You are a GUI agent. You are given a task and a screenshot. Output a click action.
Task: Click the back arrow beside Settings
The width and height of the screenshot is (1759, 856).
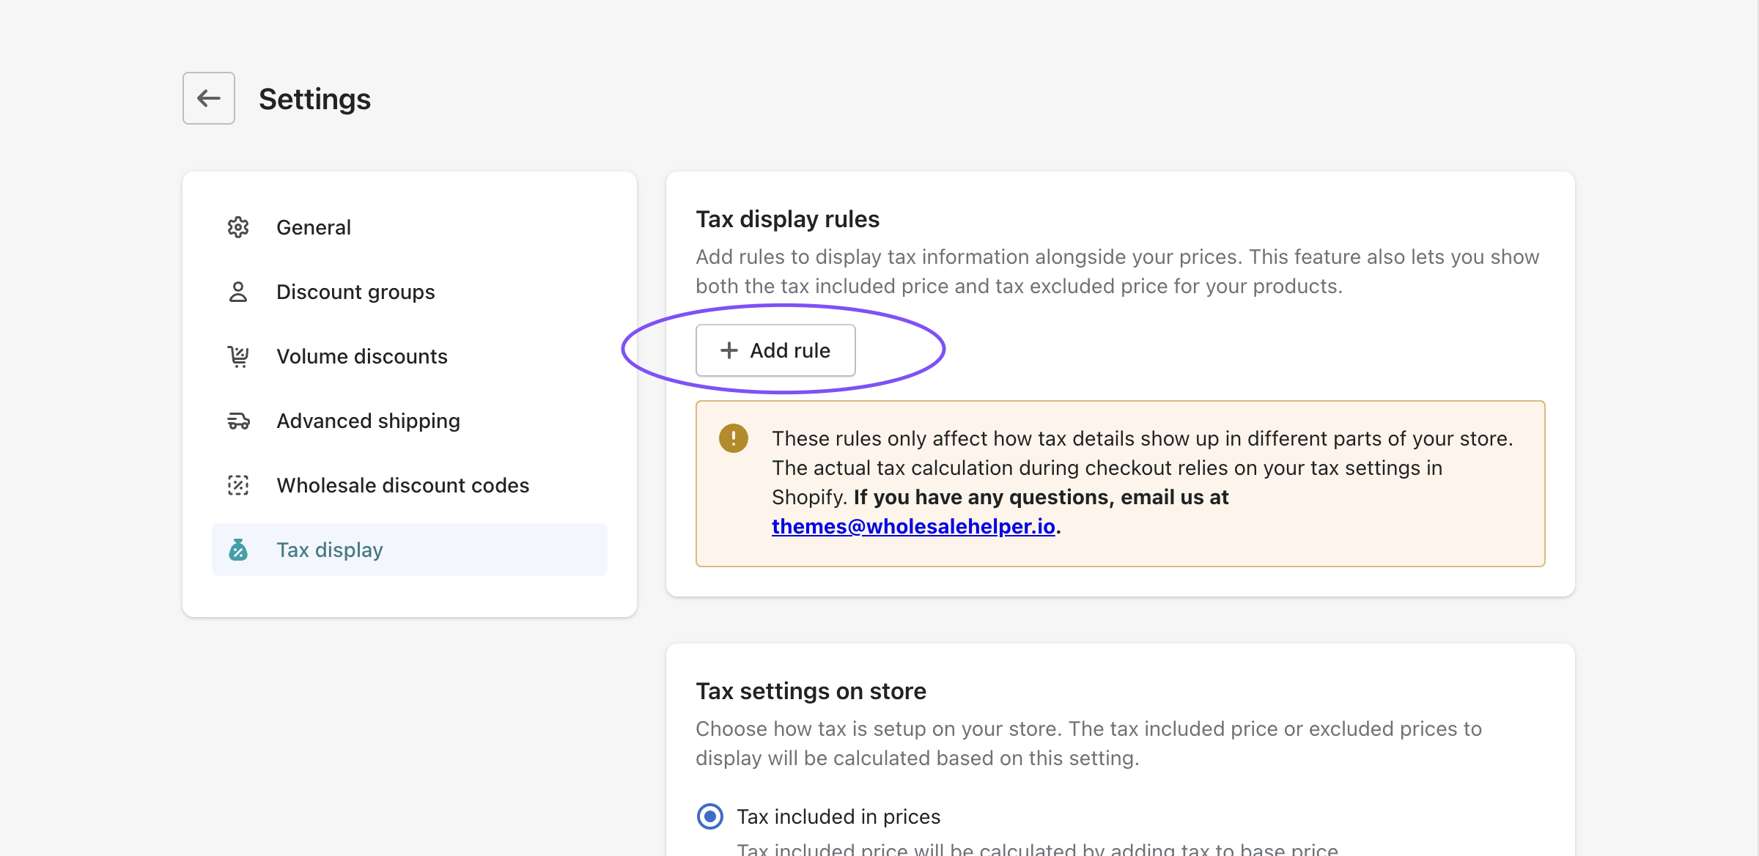[x=207, y=97]
